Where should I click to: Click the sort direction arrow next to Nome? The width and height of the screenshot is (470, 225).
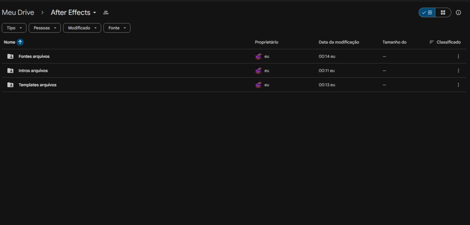click(x=20, y=42)
